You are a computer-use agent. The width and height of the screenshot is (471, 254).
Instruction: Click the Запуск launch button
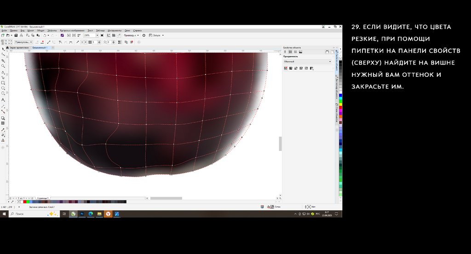pos(156,35)
